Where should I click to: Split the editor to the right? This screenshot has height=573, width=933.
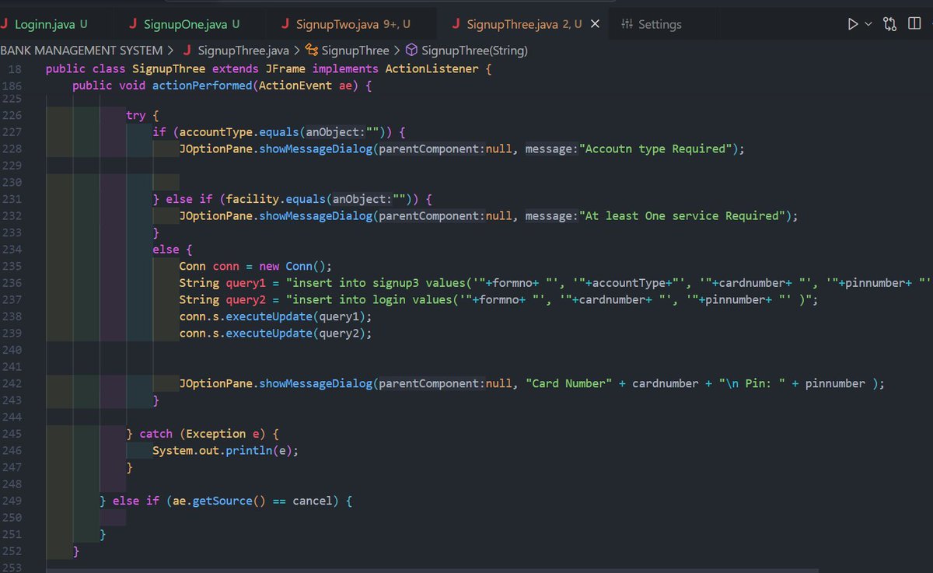[914, 24]
